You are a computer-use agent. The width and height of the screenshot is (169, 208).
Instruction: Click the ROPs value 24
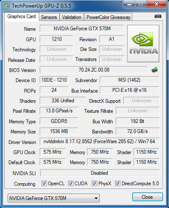pos(54,90)
